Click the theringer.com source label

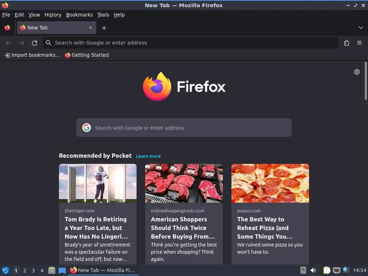pos(79,211)
